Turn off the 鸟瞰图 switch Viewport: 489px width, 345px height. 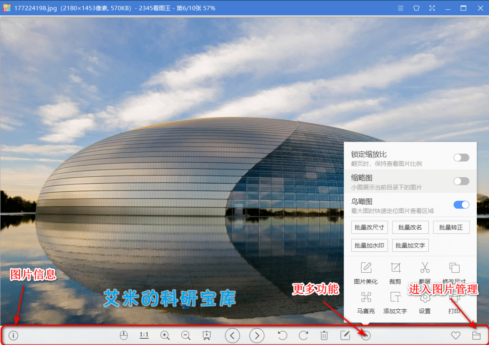pyautogui.click(x=461, y=204)
